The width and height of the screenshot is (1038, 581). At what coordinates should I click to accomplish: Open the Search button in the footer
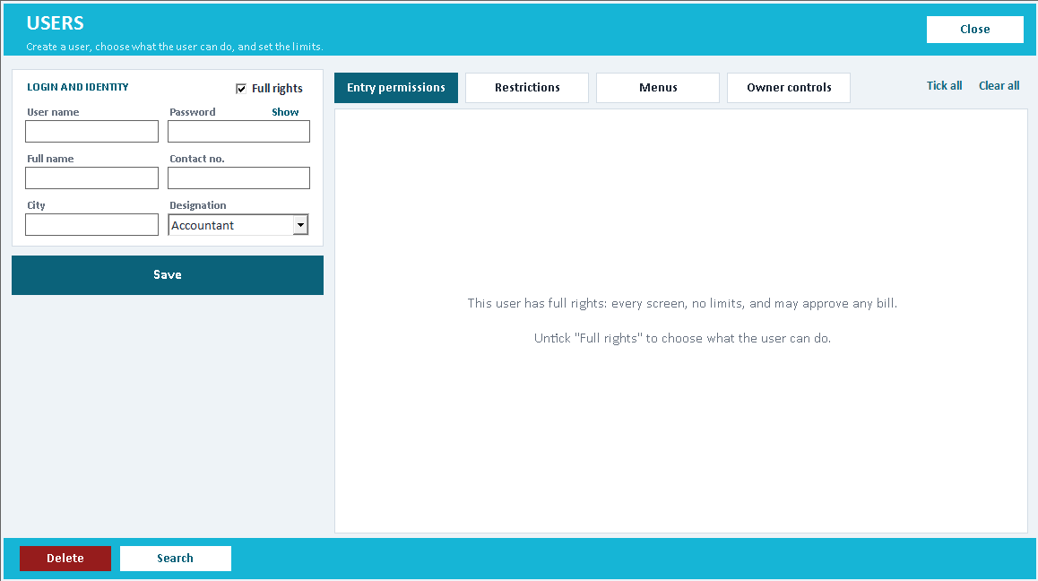(x=176, y=559)
